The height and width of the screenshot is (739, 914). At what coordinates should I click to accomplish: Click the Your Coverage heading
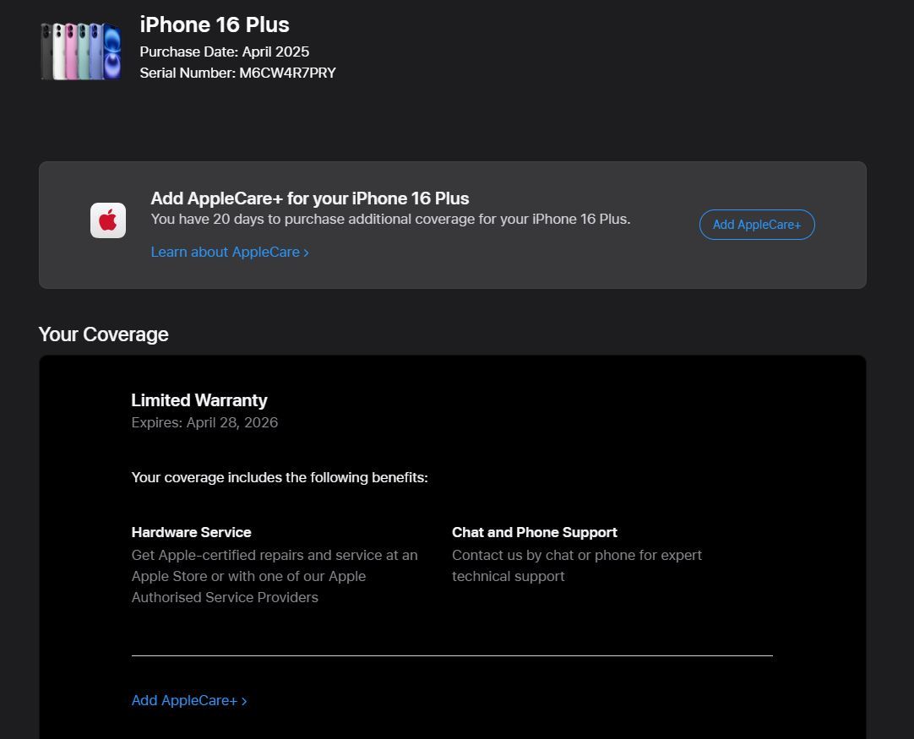[x=104, y=334]
